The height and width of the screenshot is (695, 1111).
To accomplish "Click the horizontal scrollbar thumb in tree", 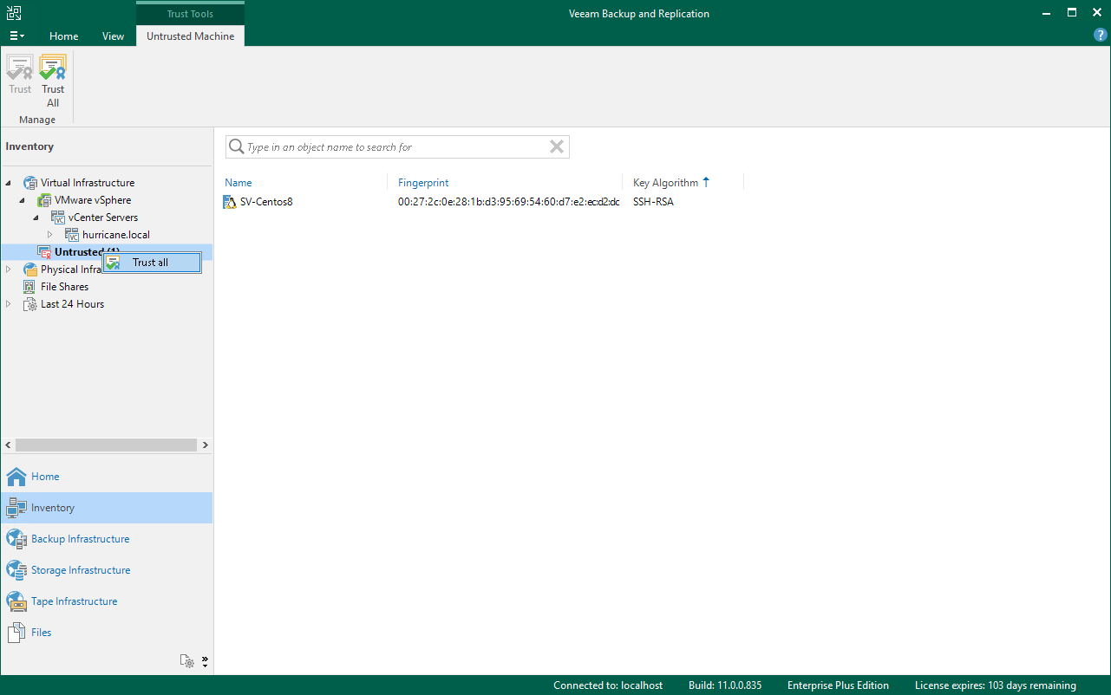I will pyautogui.click(x=106, y=445).
